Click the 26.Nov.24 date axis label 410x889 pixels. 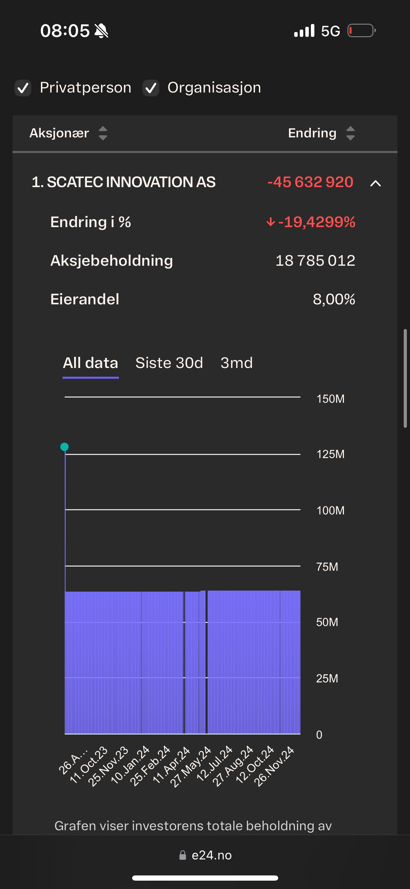click(274, 766)
